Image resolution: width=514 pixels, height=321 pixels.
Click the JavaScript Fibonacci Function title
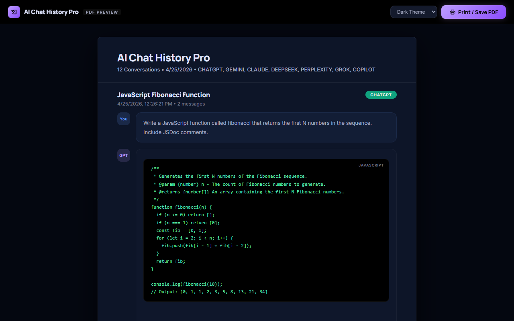tap(163, 95)
